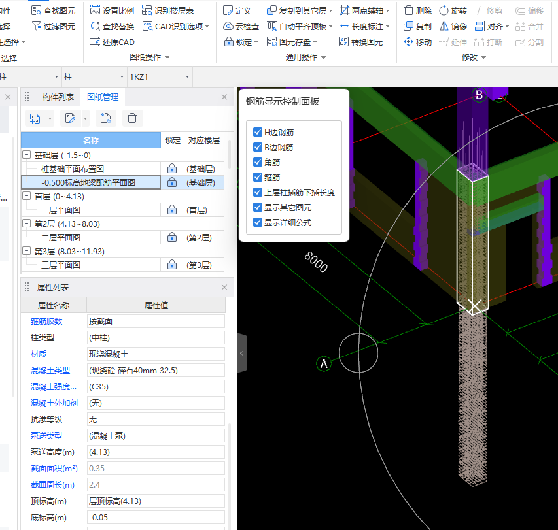Run 云检查 cloud check
The image size is (558, 530).
[x=241, y=26]
